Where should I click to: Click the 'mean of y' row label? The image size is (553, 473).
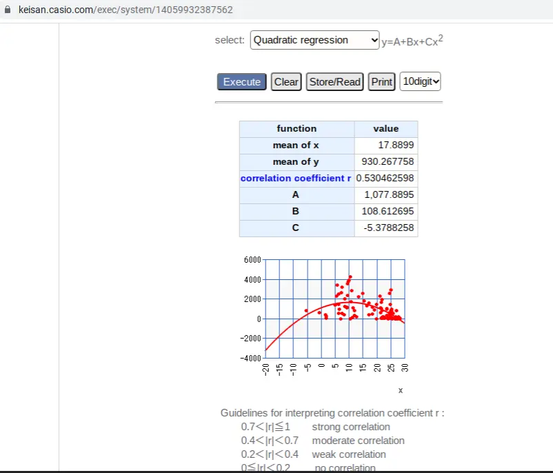click(296, 162)
